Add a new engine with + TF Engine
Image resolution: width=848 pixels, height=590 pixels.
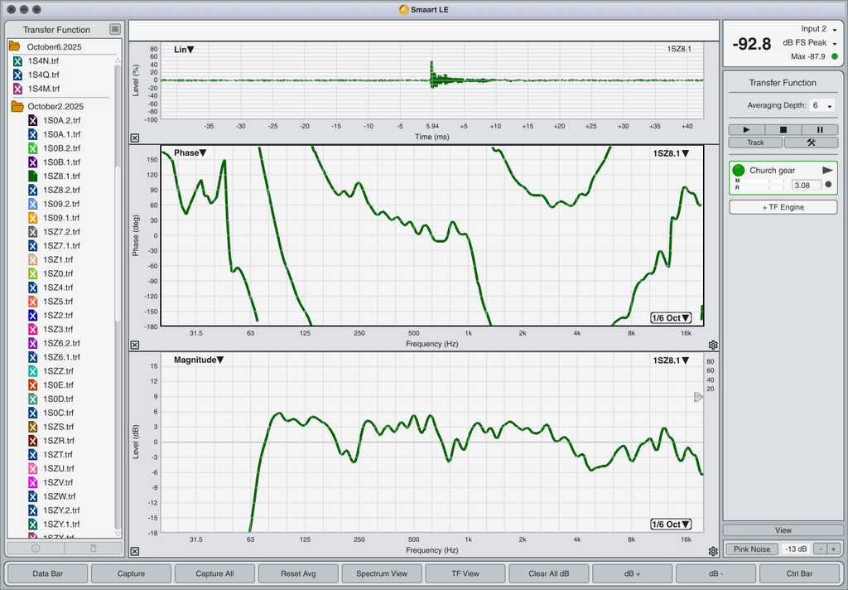[x=783, y=207]
